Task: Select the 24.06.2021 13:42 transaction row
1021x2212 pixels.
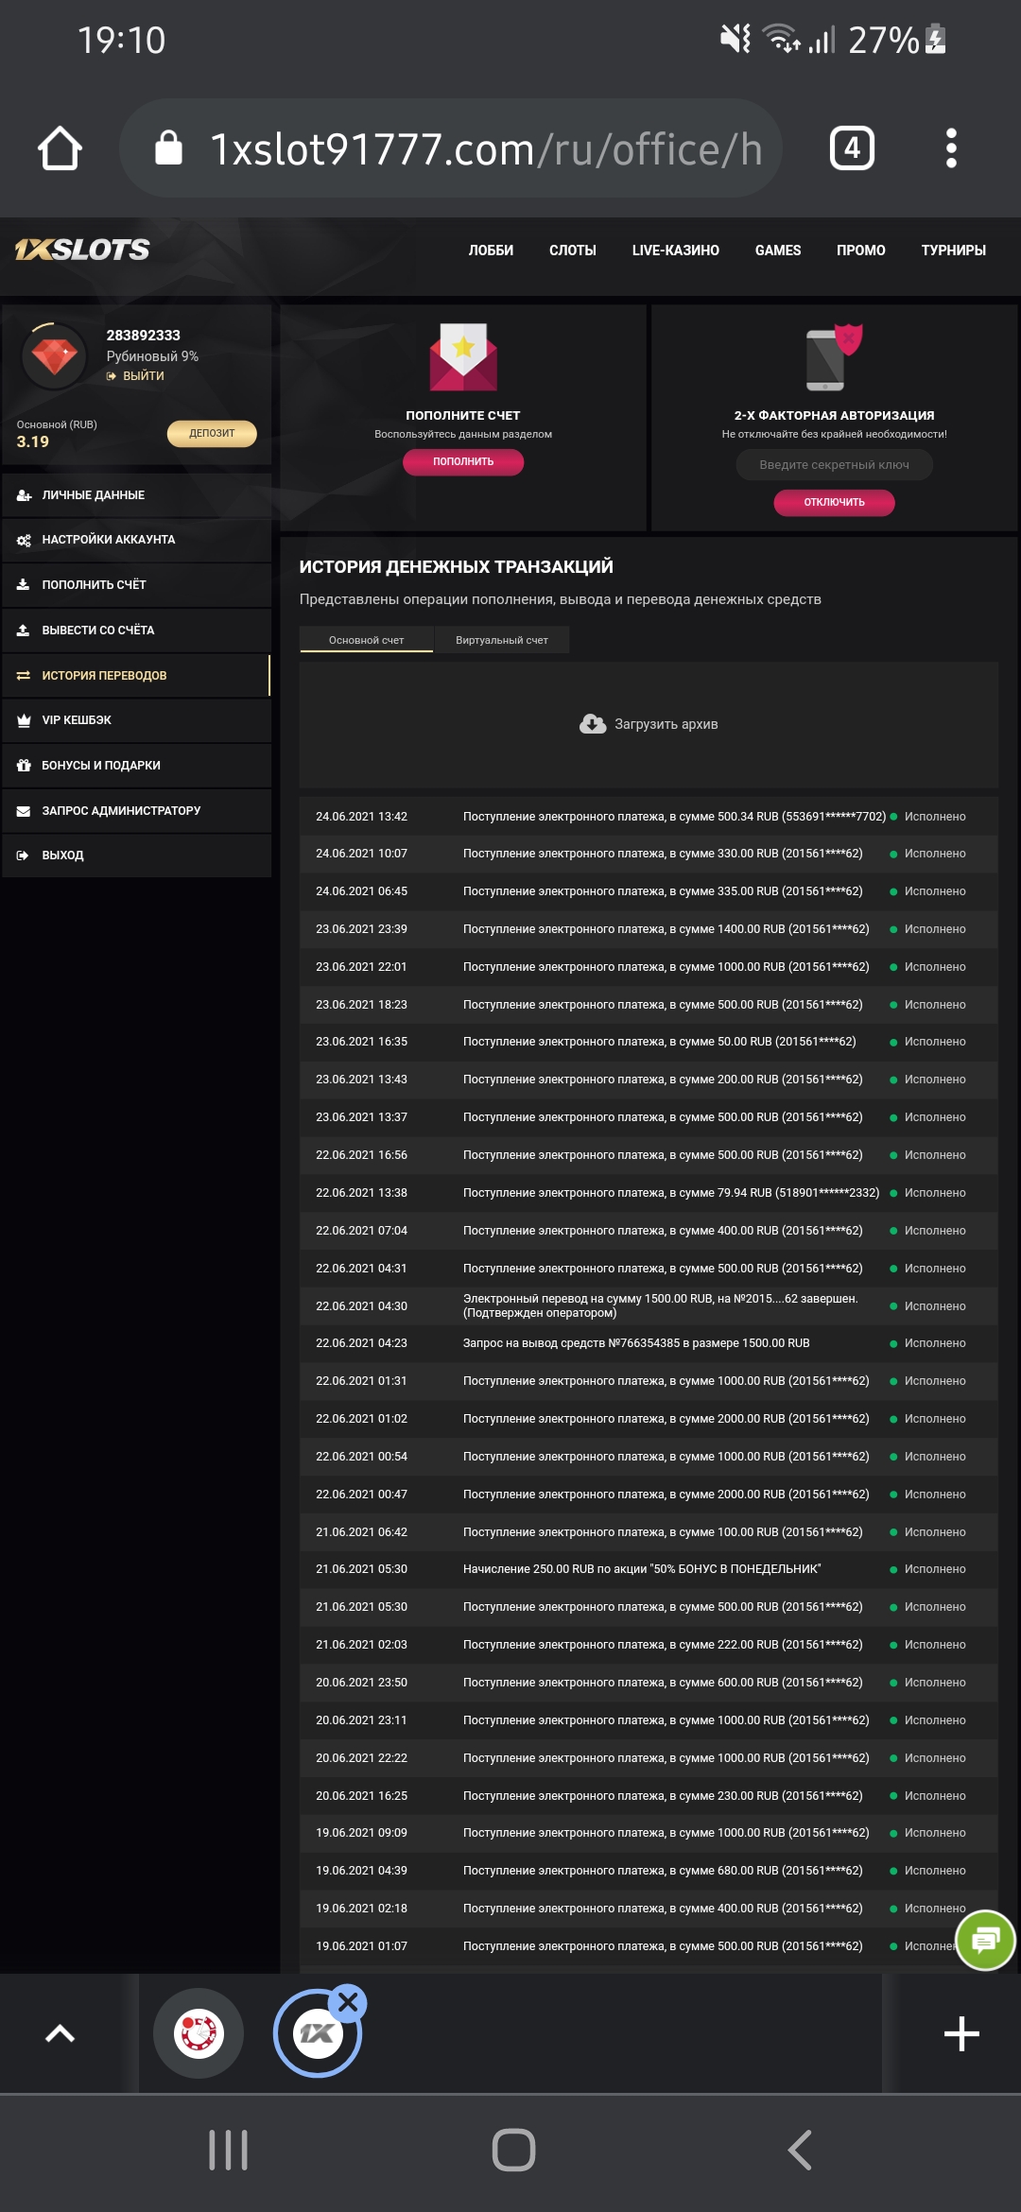Action: pyautogui.click(x=649, y=817)
